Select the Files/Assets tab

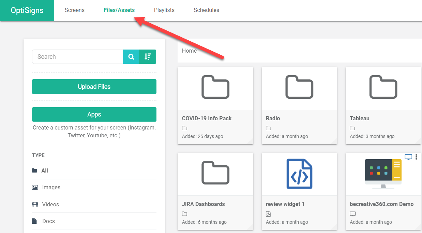pos(119,10)
